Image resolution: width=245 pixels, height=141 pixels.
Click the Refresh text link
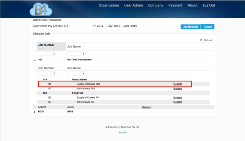(x=208, y=40)
